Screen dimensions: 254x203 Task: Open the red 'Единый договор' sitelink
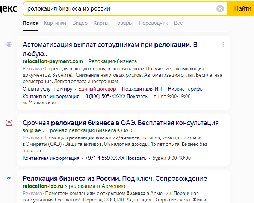pos(97,89)
